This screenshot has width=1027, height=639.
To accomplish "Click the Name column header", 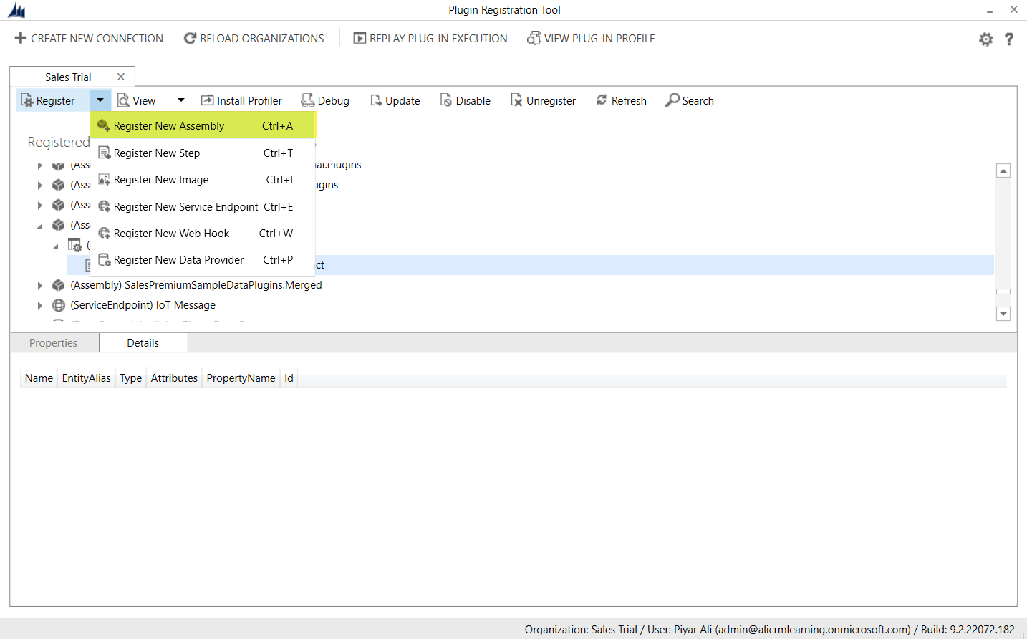I will pos(39,378).
